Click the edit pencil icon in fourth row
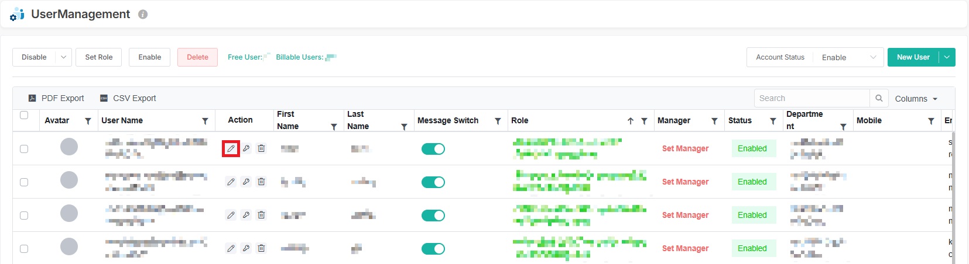969x264 pixels. click(231, 248)
